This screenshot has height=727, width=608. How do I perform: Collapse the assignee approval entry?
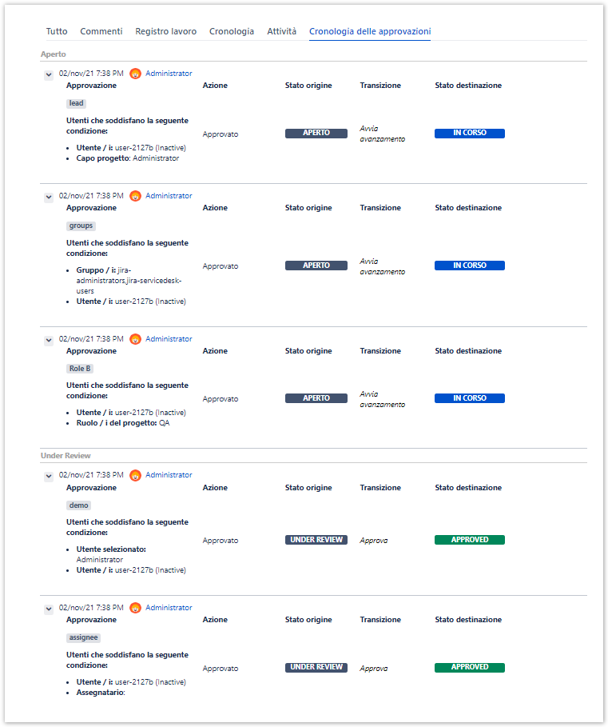(49, 609)
